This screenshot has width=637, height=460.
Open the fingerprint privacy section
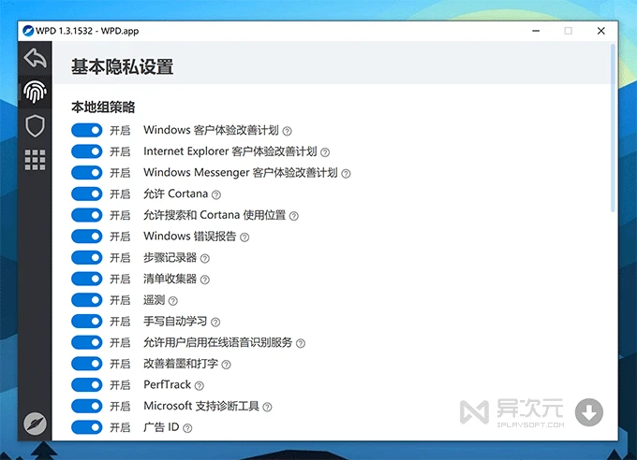(35, 92)
